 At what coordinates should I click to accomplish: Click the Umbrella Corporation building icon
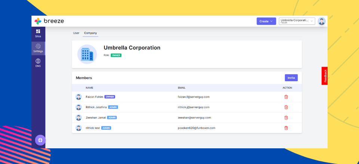87,54
